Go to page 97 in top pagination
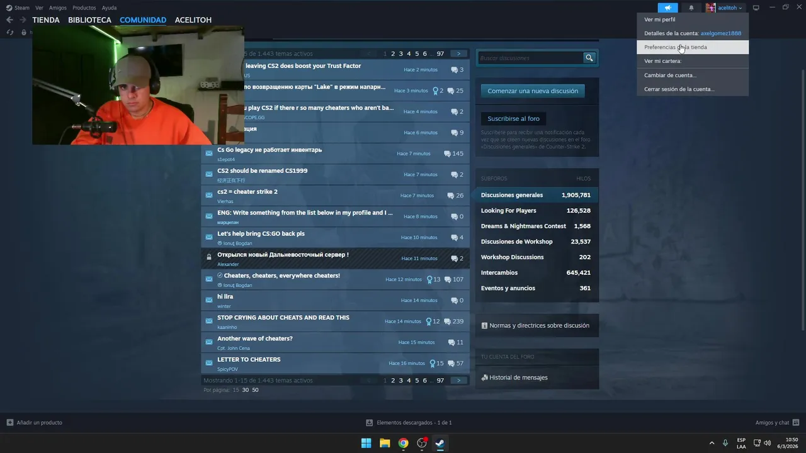Screen dimensions: 806x453 pyautogui.click(x=440, y=53)
